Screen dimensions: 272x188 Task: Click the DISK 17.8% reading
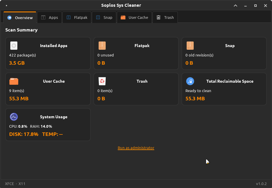coord(24,134)
